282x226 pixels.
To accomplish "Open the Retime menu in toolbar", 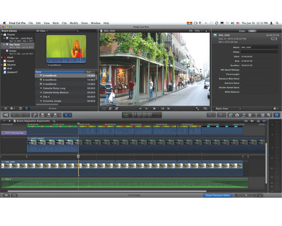I will coord(221,115).
